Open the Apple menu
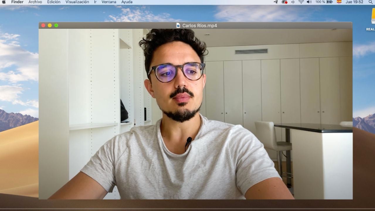Image resolution: width=375 pixels, height=211 pixels. click(x=4, y=2)
